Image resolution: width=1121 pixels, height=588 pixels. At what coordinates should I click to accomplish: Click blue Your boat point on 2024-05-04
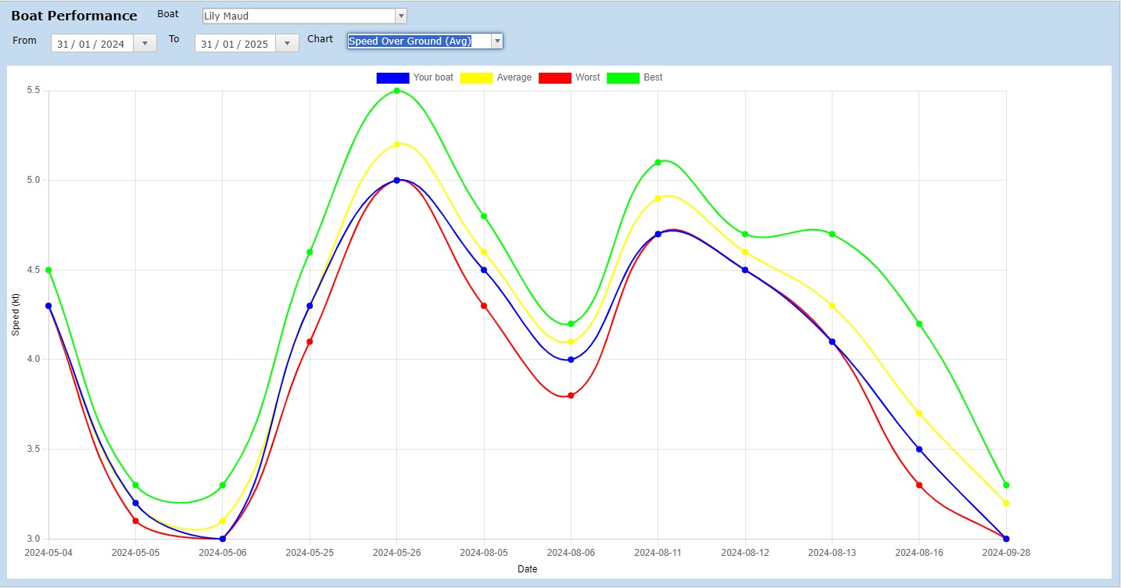48,306
